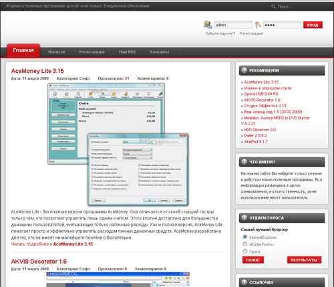Screen dimensions: 334x287
Task: Select the InternetExplorer radio option
Action: (x=245, y=237)
